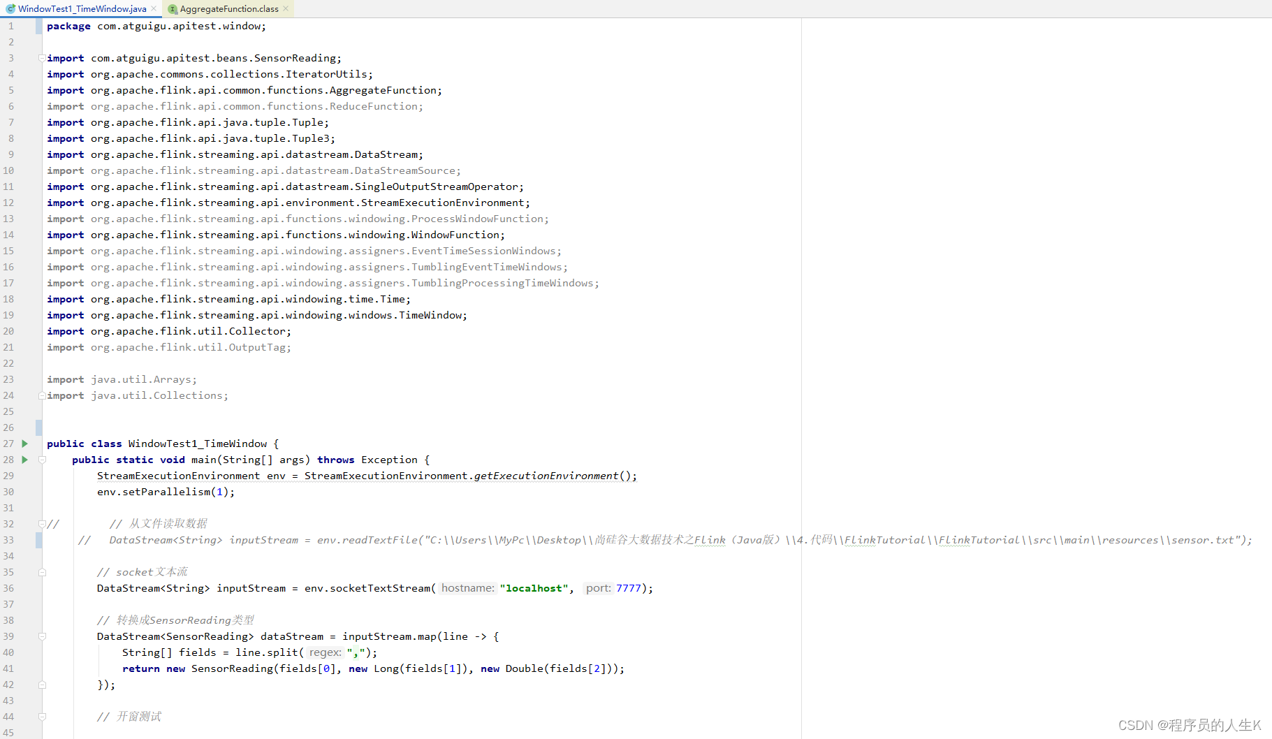This screenshot has height=739, width=1272.
Task: Close the AggregateFunction.class tab
Action: (286, 9)
